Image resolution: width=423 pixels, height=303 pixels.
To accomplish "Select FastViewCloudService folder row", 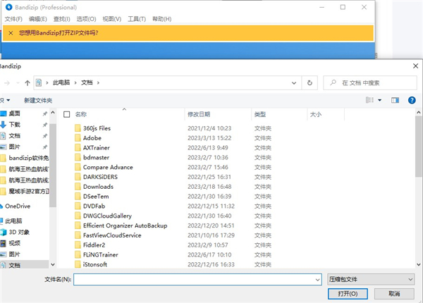I will 173,235.
